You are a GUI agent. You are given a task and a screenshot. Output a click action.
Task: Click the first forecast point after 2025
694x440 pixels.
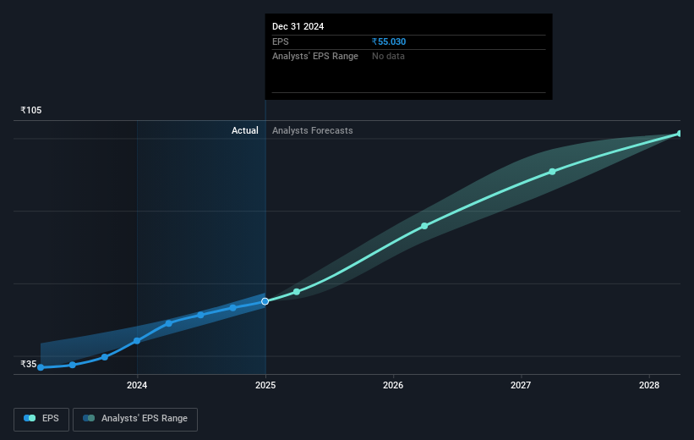(x=297, y=292)
